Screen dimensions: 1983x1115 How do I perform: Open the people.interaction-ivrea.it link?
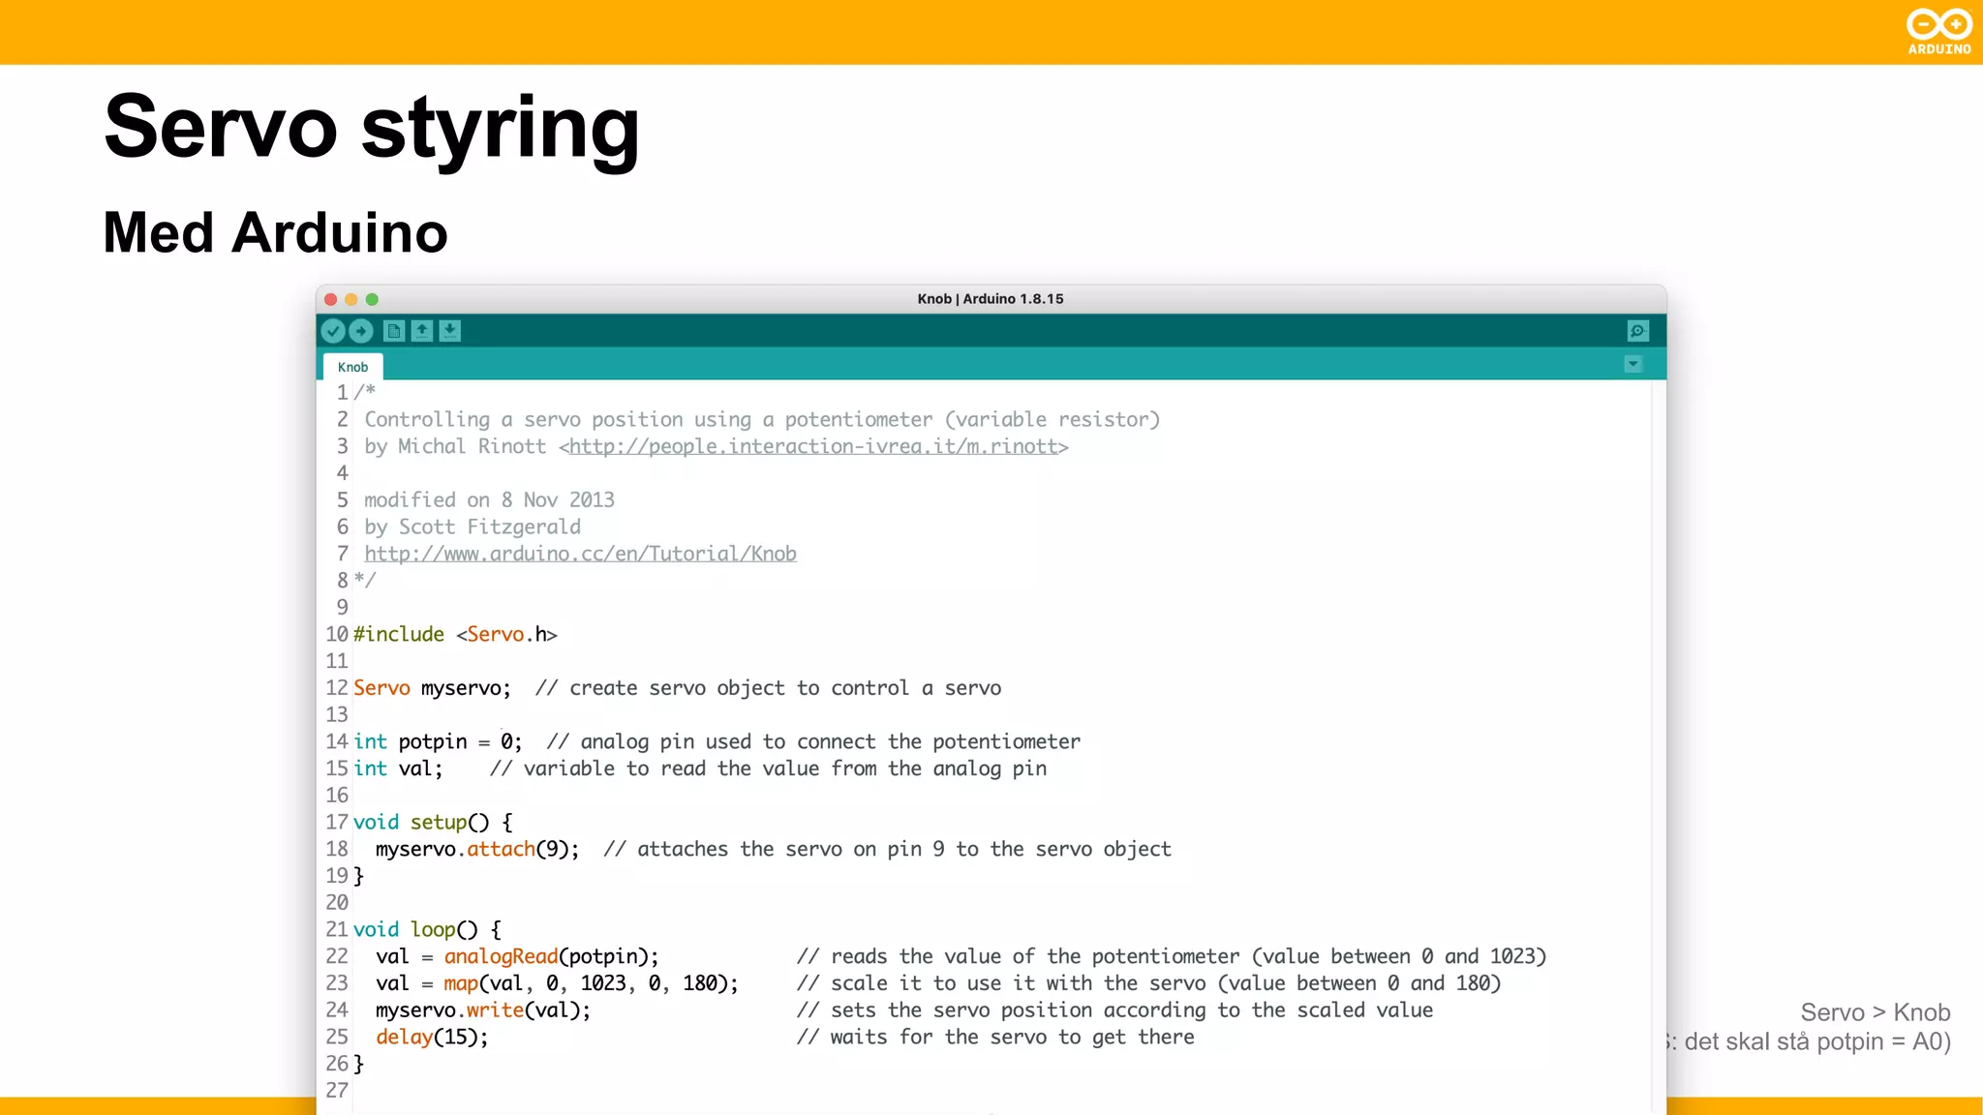[813, 446]
